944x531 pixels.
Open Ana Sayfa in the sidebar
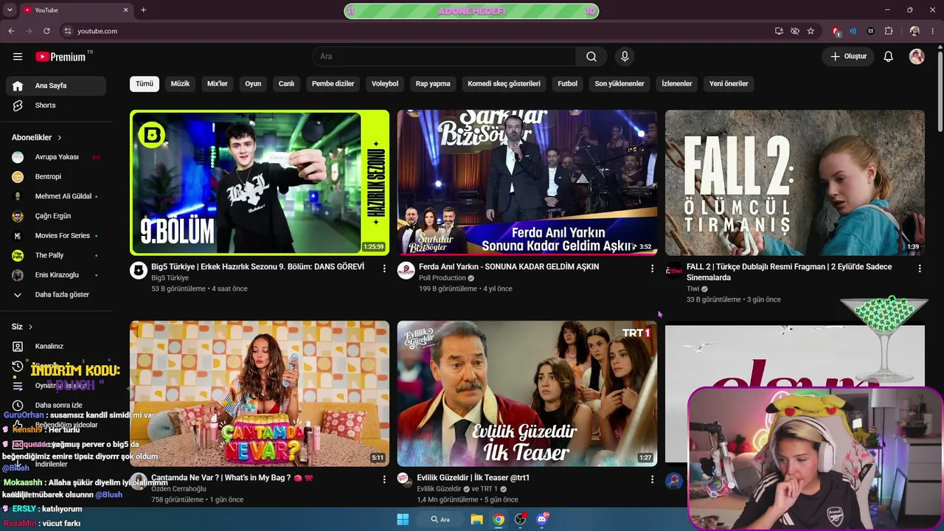click(56, 86)
